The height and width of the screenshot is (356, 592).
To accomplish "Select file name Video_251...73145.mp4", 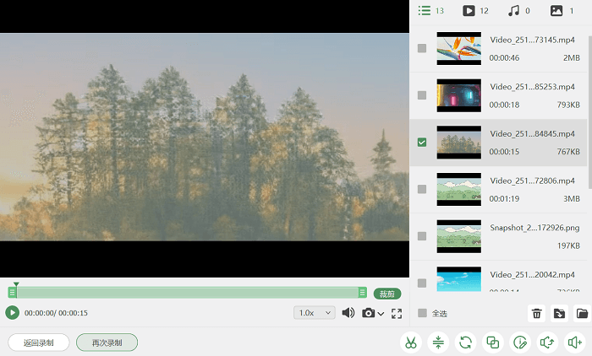I will pos(532,40).
